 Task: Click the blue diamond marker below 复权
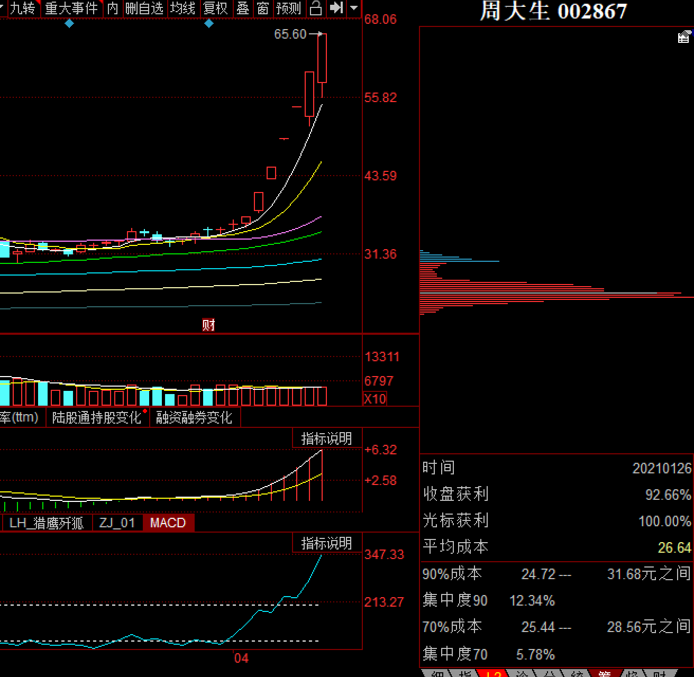(209, 23)
